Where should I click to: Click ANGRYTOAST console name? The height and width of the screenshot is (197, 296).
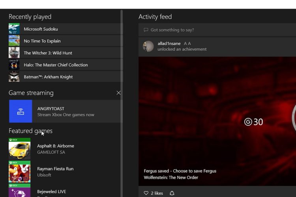point(51,109)
